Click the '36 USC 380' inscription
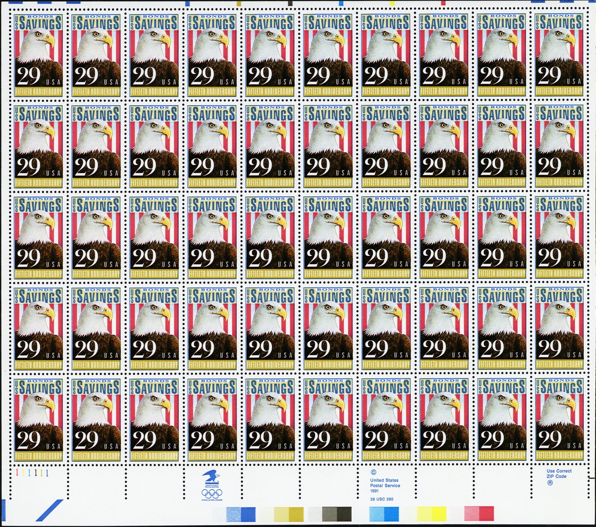The height and width of the screenshot is (527, 596). 382,499
